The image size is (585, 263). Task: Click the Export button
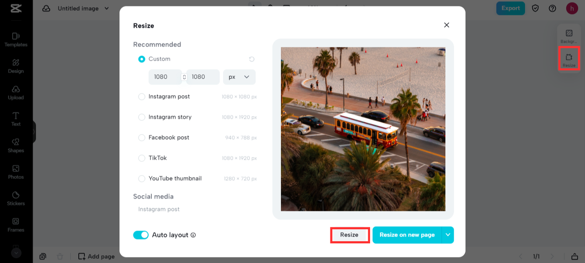pyautogui.click(x=511, y=8)
